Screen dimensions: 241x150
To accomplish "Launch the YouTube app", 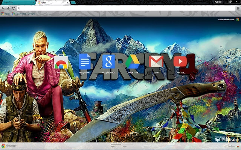I will pos(180,61).
